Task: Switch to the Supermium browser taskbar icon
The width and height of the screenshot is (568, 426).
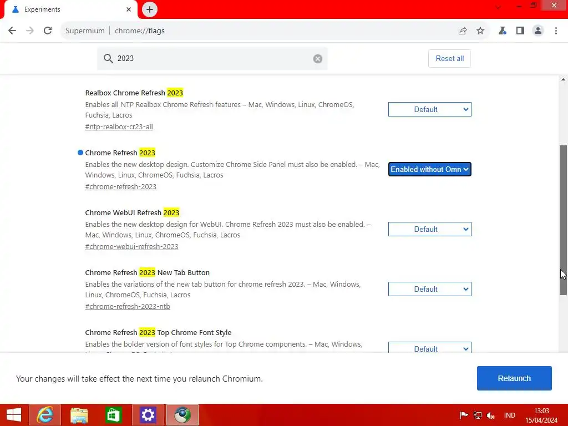Action: point(182,415)
